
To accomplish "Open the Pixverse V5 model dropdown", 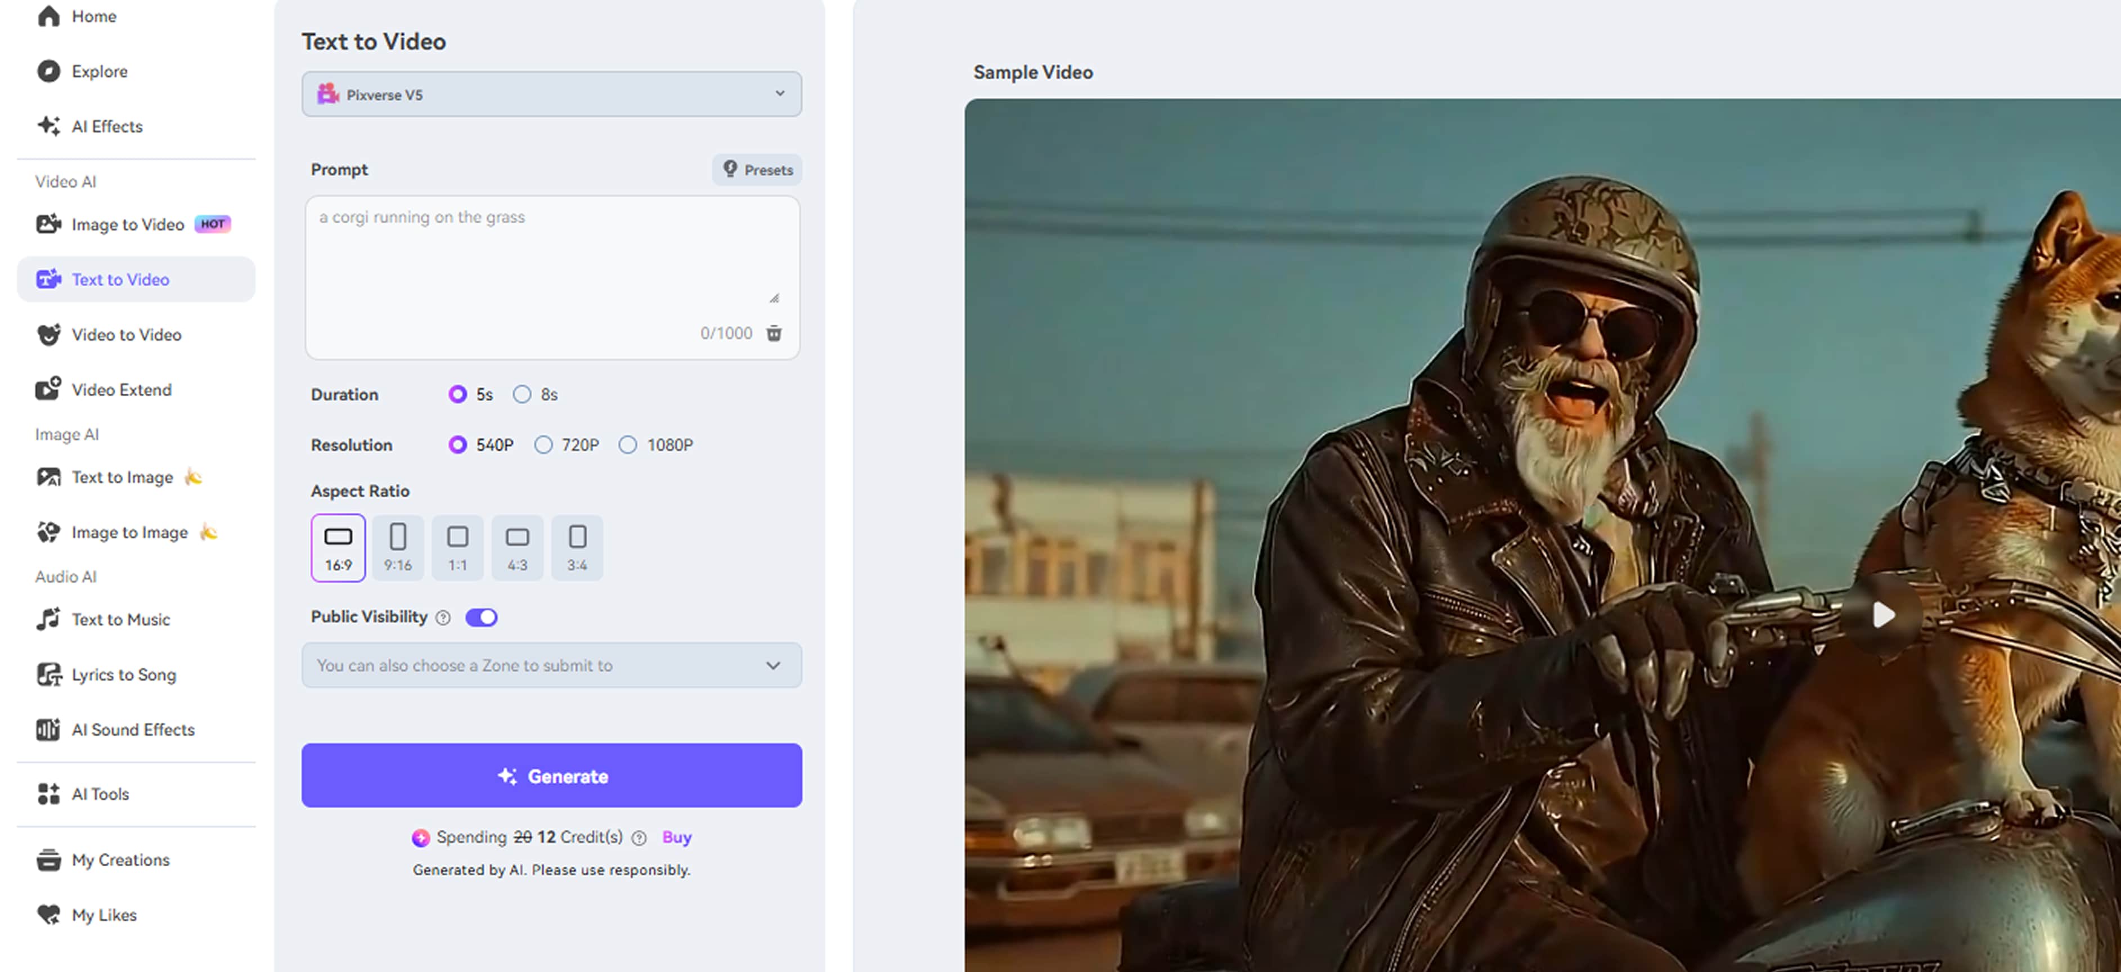I will click(552, 94).
